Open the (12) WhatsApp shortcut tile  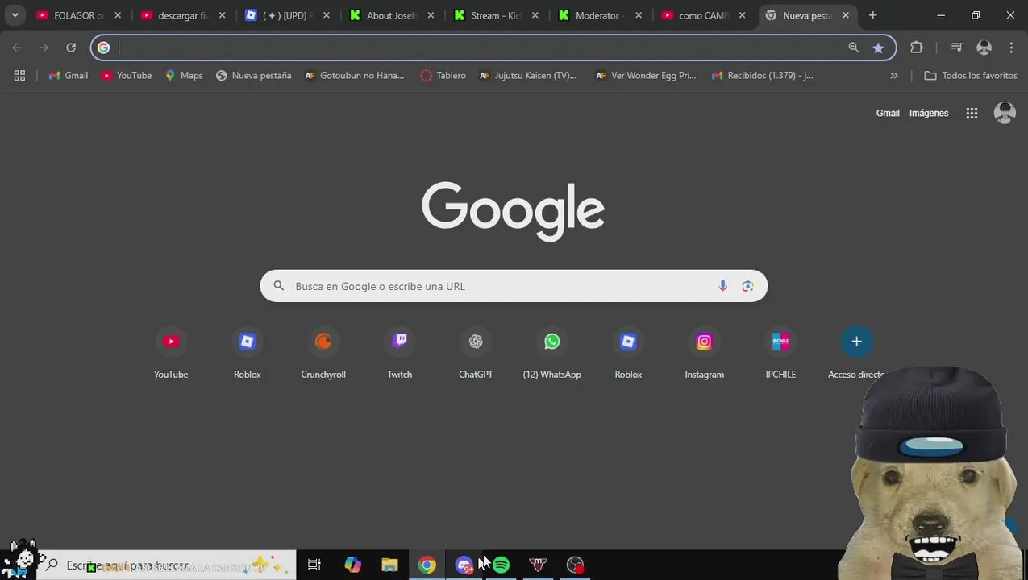click(x=551, y=353)
